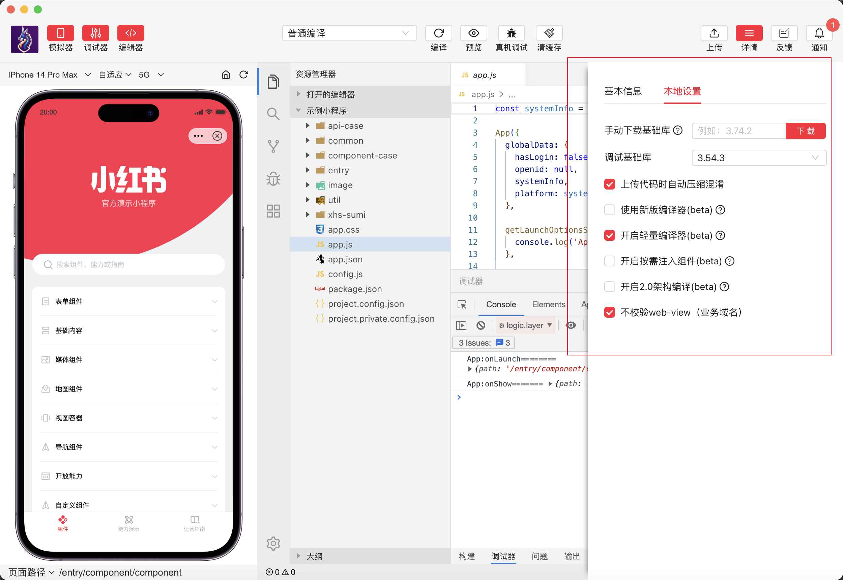This screenshot has width=843, height=580.
Task: Show help for 手动下载基础库
Action: click(x=678, y=130)
